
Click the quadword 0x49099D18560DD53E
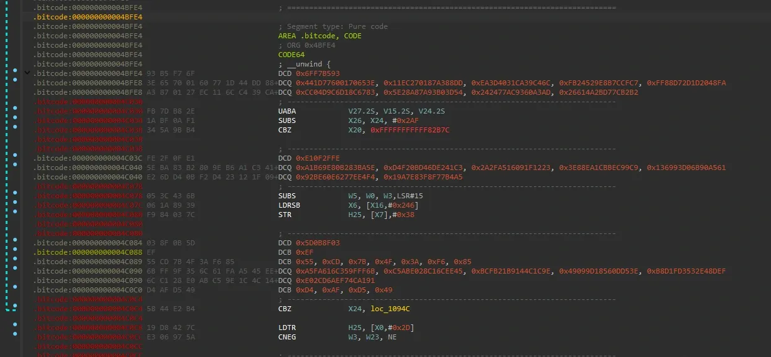click(599, 271)
